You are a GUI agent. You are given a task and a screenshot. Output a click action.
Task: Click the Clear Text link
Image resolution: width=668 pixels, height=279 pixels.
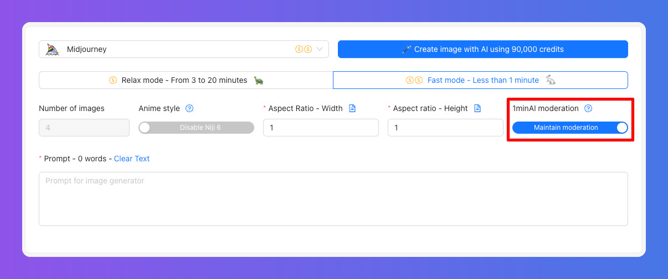[132, 159]
